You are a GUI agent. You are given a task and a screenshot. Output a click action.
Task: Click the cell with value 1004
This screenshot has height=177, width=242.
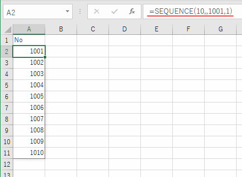point(29,85)
